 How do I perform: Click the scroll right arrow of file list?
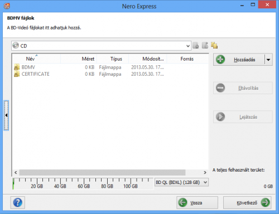point(205,172)
